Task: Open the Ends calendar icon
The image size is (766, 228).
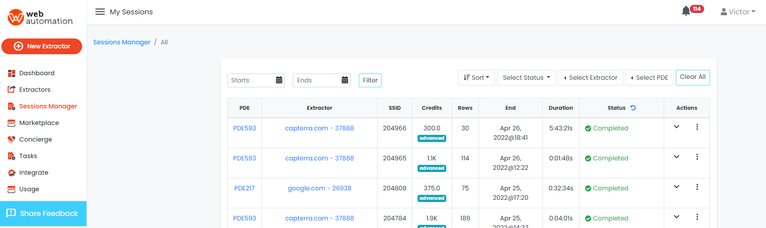Action: tap(345, 80)
